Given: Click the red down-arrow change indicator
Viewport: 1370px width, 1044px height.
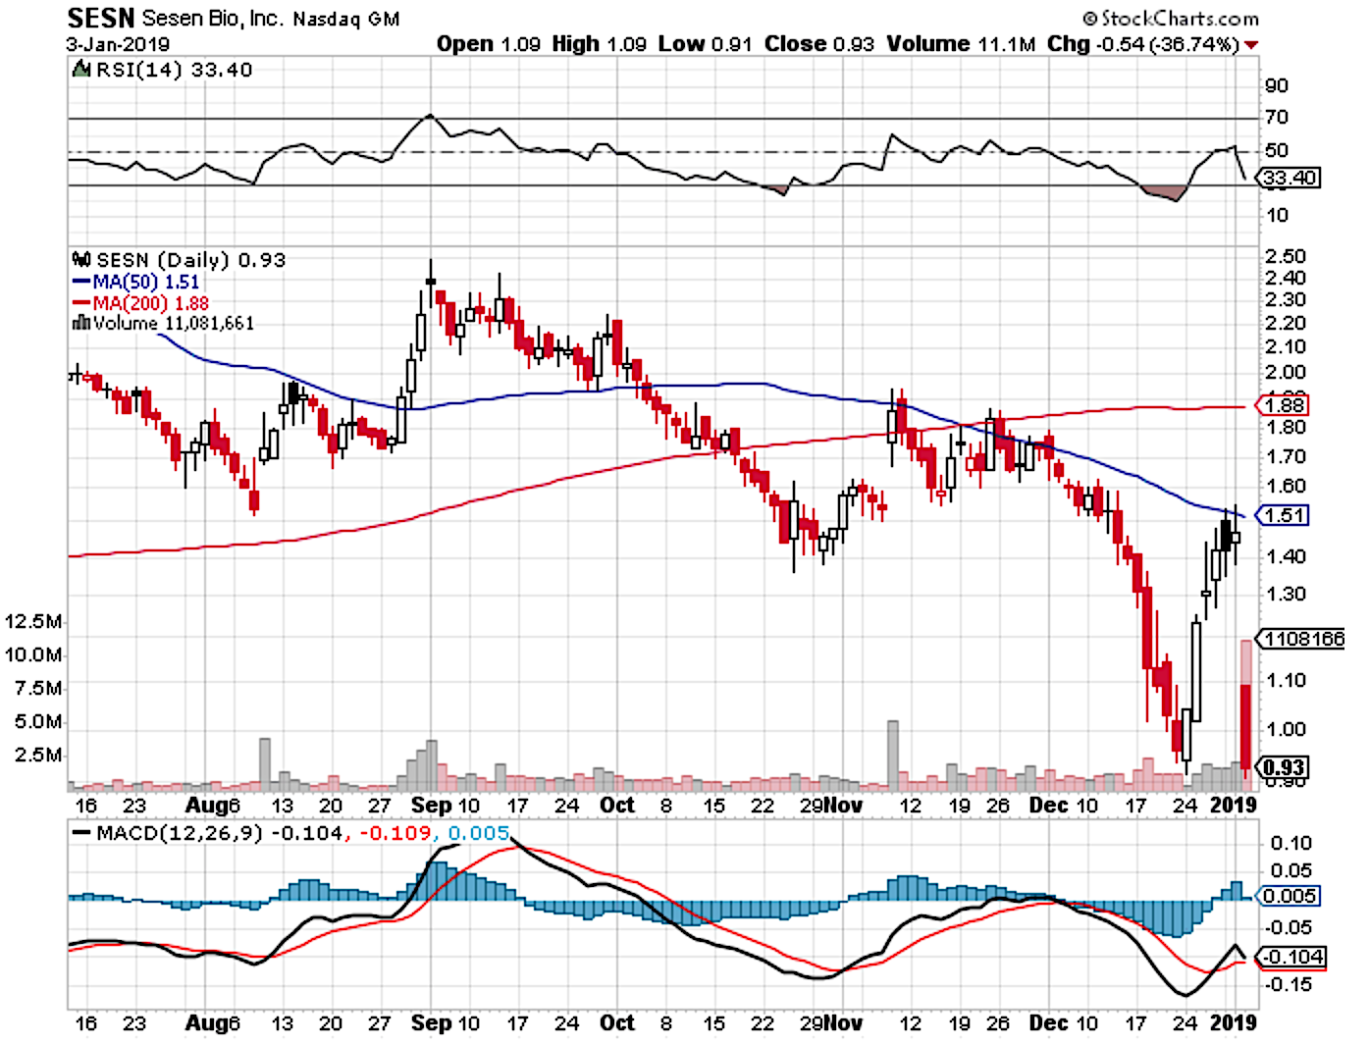Looking at the screenshot, I should (x=1251, y=45).
